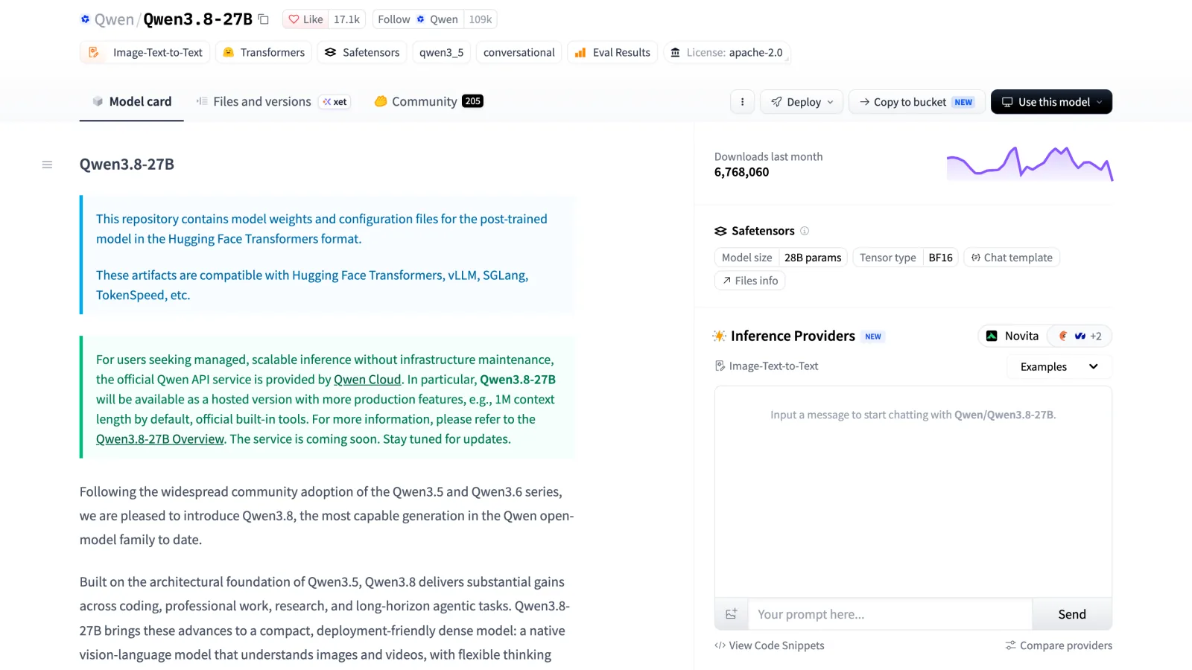Open the Examples dropdown
The width and height of the screenshot is (1192, 670).
pos(1059,367)
